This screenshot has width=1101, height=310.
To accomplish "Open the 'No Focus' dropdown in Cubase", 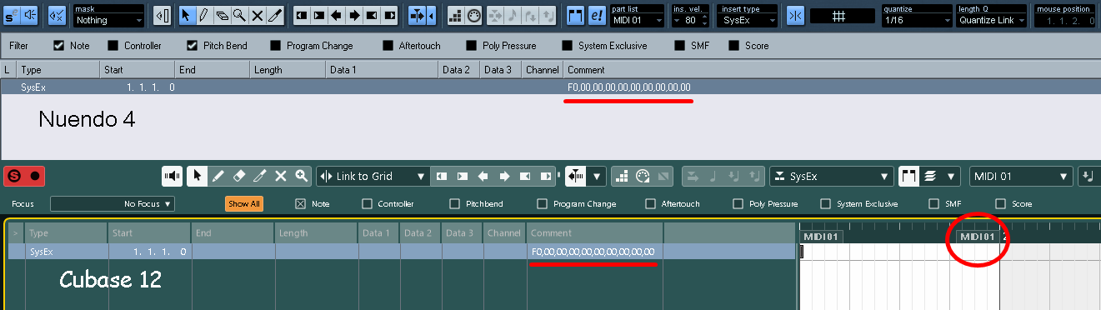I will (x=113, y=203).
